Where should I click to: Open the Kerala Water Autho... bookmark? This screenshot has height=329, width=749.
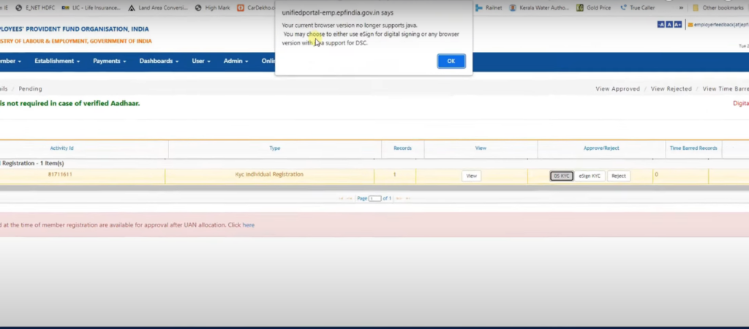(x=539, y=7)
